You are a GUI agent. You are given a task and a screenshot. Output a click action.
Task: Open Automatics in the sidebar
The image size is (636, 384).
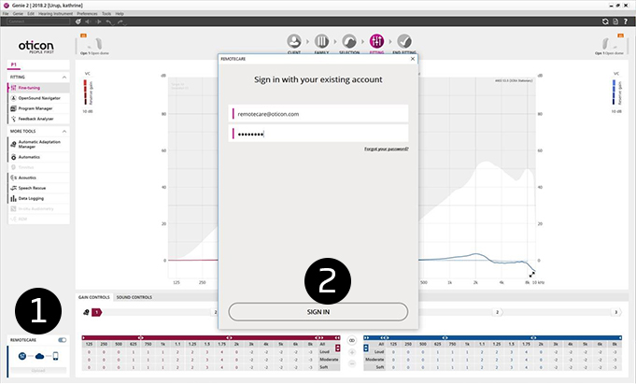click(x=38, y=157)
